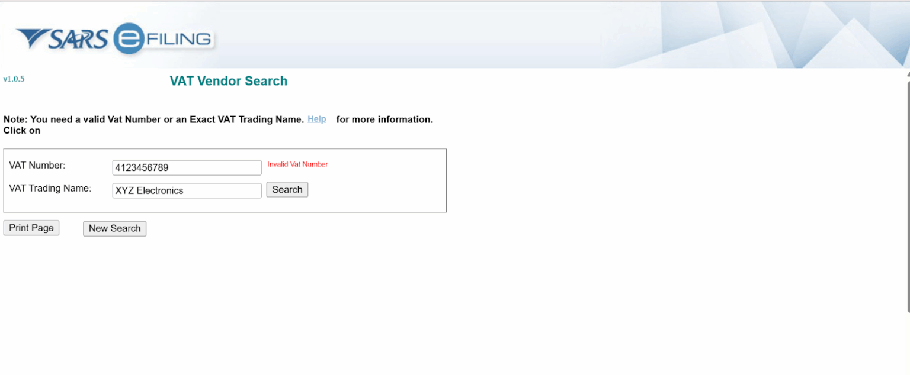This screenshot has width=910, height=375.
Task: Click the Print Page button
Action: (x=31, y=228)
